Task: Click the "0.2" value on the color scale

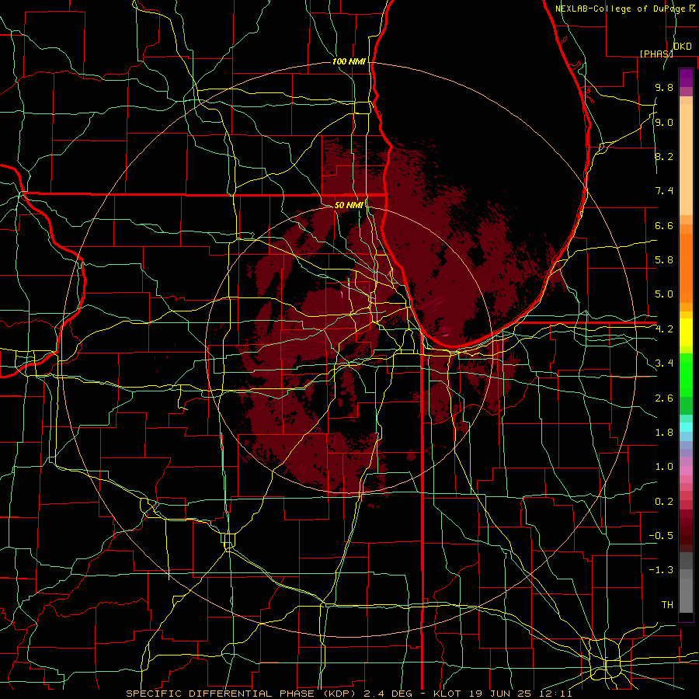Action: 664,502
